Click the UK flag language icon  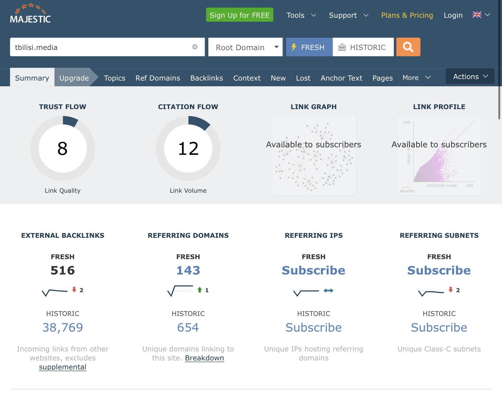tap(477, 15)
